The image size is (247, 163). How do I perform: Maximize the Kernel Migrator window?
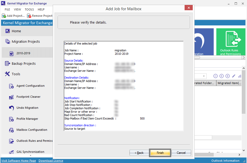236,3
